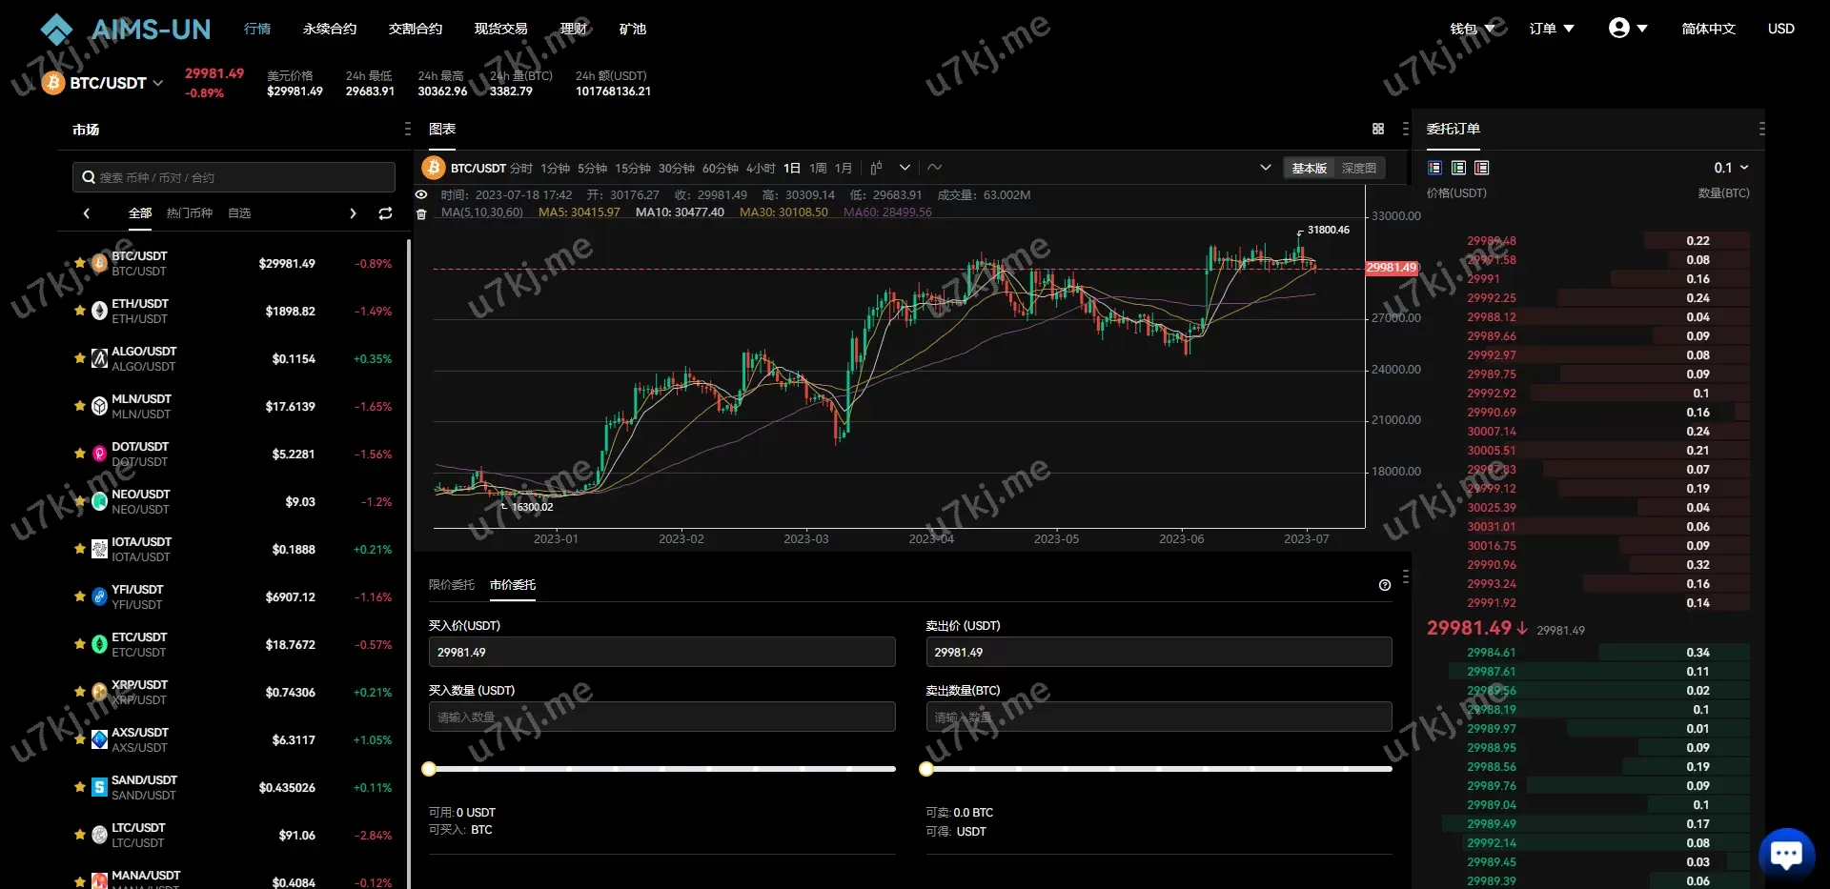
Task: Open the user account dropdown menu
Action: [x=1627, y=29]
